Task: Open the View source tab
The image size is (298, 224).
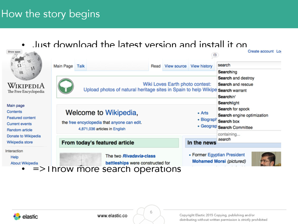Action: pyautogui.click(x=175, y=66)
